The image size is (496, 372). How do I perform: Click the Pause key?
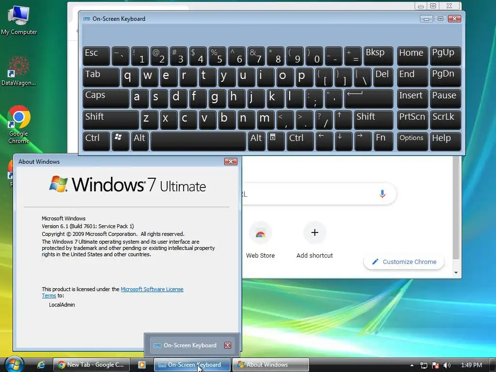tap(446, 99)
